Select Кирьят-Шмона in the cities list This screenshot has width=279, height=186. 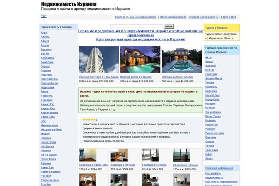[49, 113]
